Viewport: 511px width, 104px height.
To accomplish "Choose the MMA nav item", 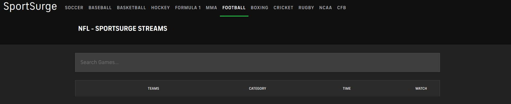I will pyautogui.click(x=211, y=8).
